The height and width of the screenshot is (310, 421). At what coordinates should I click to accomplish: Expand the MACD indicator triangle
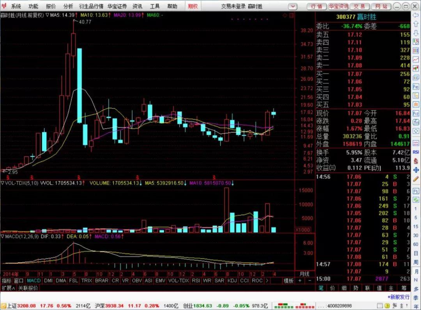point(2,236)
